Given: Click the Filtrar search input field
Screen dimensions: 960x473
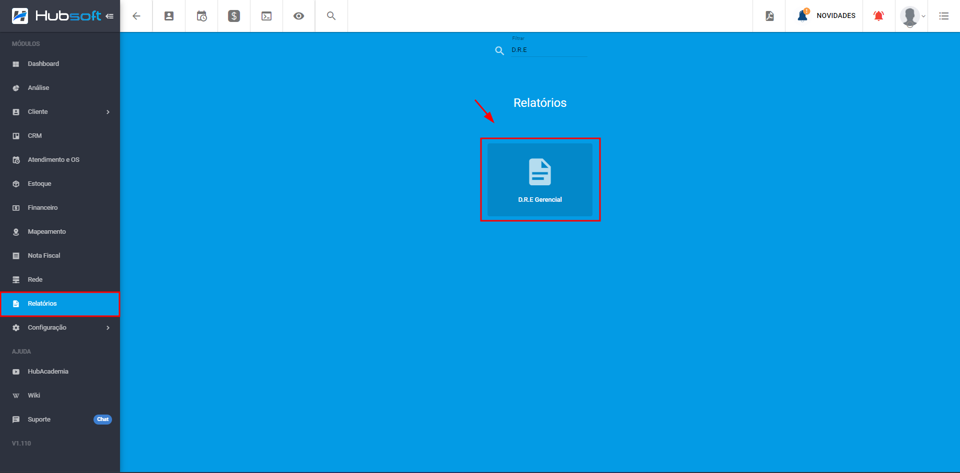Looking at the screenshot, I should 548,50.
